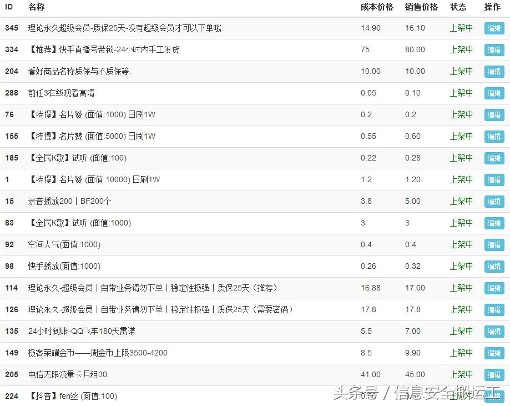
Task: Toggle 上架中 status on the 空间人气 row
Action: (x=461, y=244)
